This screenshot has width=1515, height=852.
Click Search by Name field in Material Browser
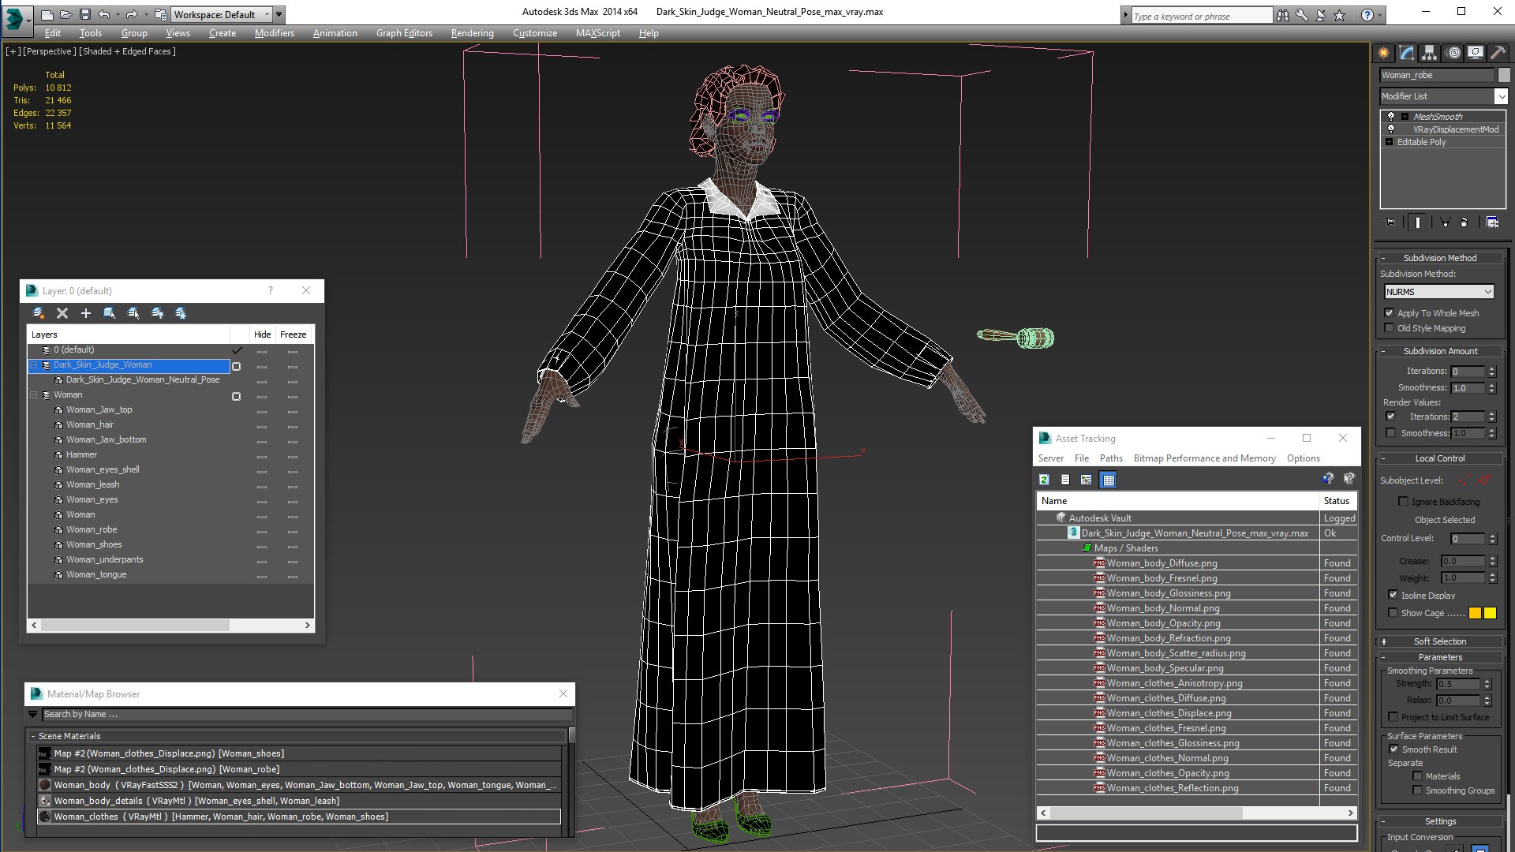[x=306, y=714]
